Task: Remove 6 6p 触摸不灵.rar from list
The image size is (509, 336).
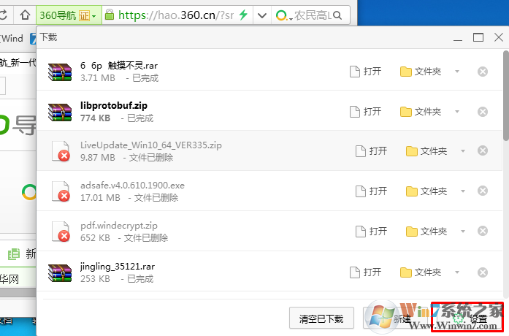Action: tap(483, 72)
